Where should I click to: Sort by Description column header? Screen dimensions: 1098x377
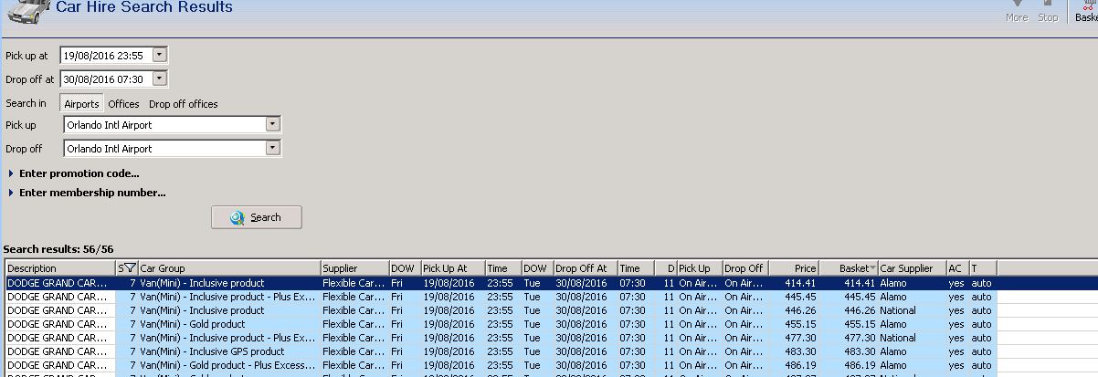click(60, 268)
